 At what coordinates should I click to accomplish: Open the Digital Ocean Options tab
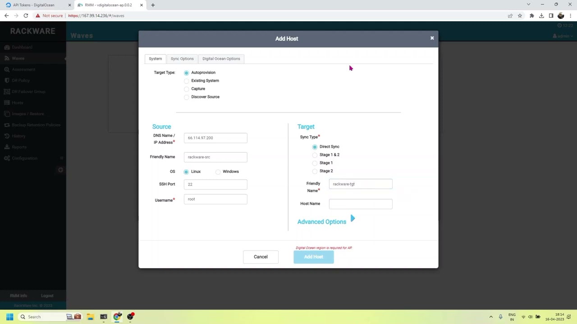coord(221,58)
